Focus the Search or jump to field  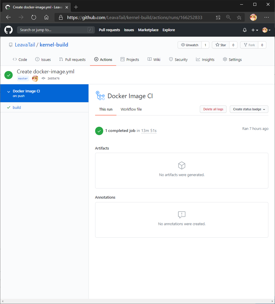[x=56, y=30]
